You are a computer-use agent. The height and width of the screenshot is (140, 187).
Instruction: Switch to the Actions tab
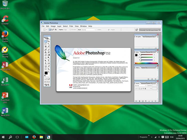tap(143, 68)
